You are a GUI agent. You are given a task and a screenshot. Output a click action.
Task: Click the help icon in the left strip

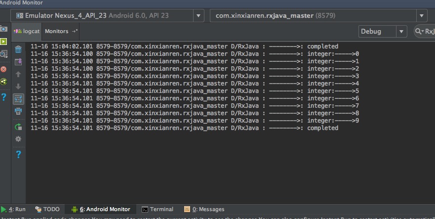pyautogui.click(x=3, y=97)
